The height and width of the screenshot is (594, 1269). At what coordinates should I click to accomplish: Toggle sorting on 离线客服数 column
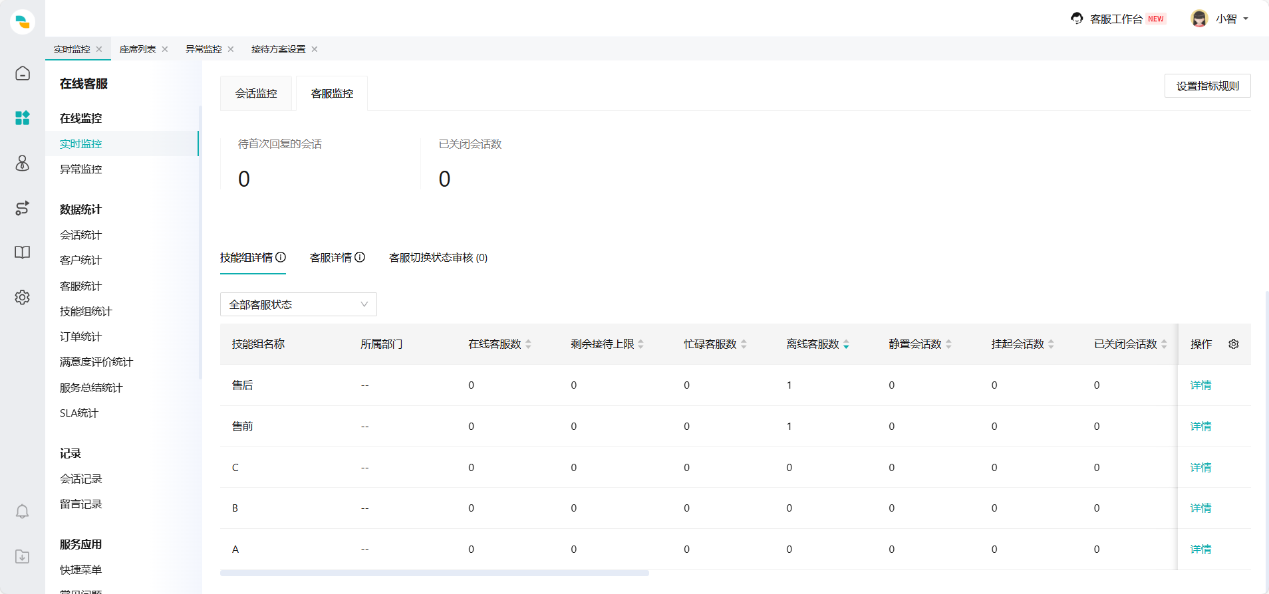point(846,344)
